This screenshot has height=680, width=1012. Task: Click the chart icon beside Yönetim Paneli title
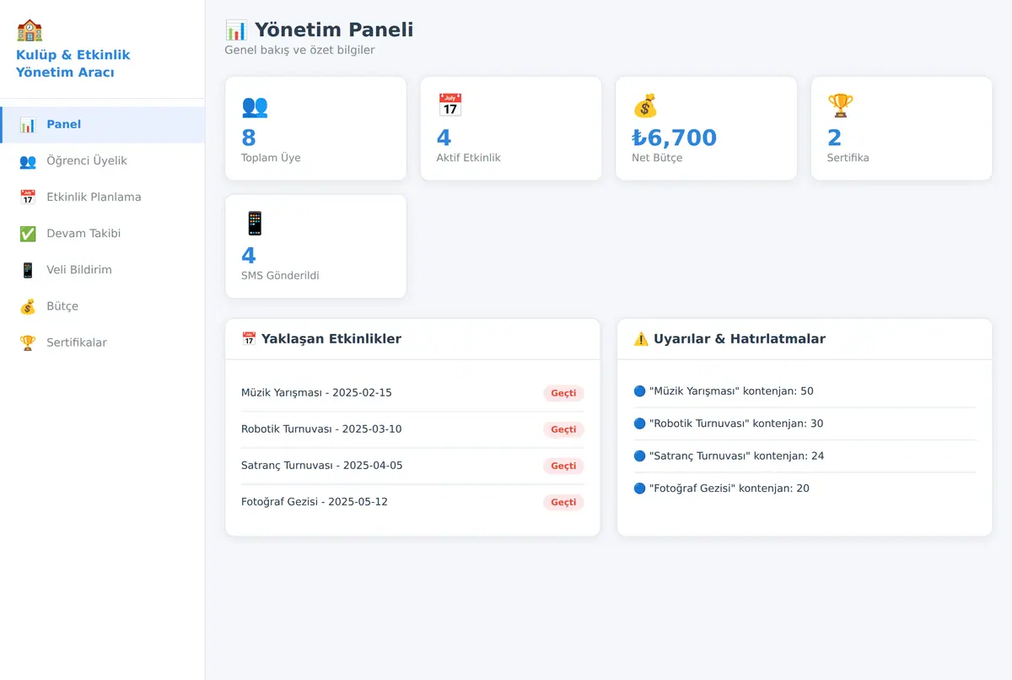(236, 30)
